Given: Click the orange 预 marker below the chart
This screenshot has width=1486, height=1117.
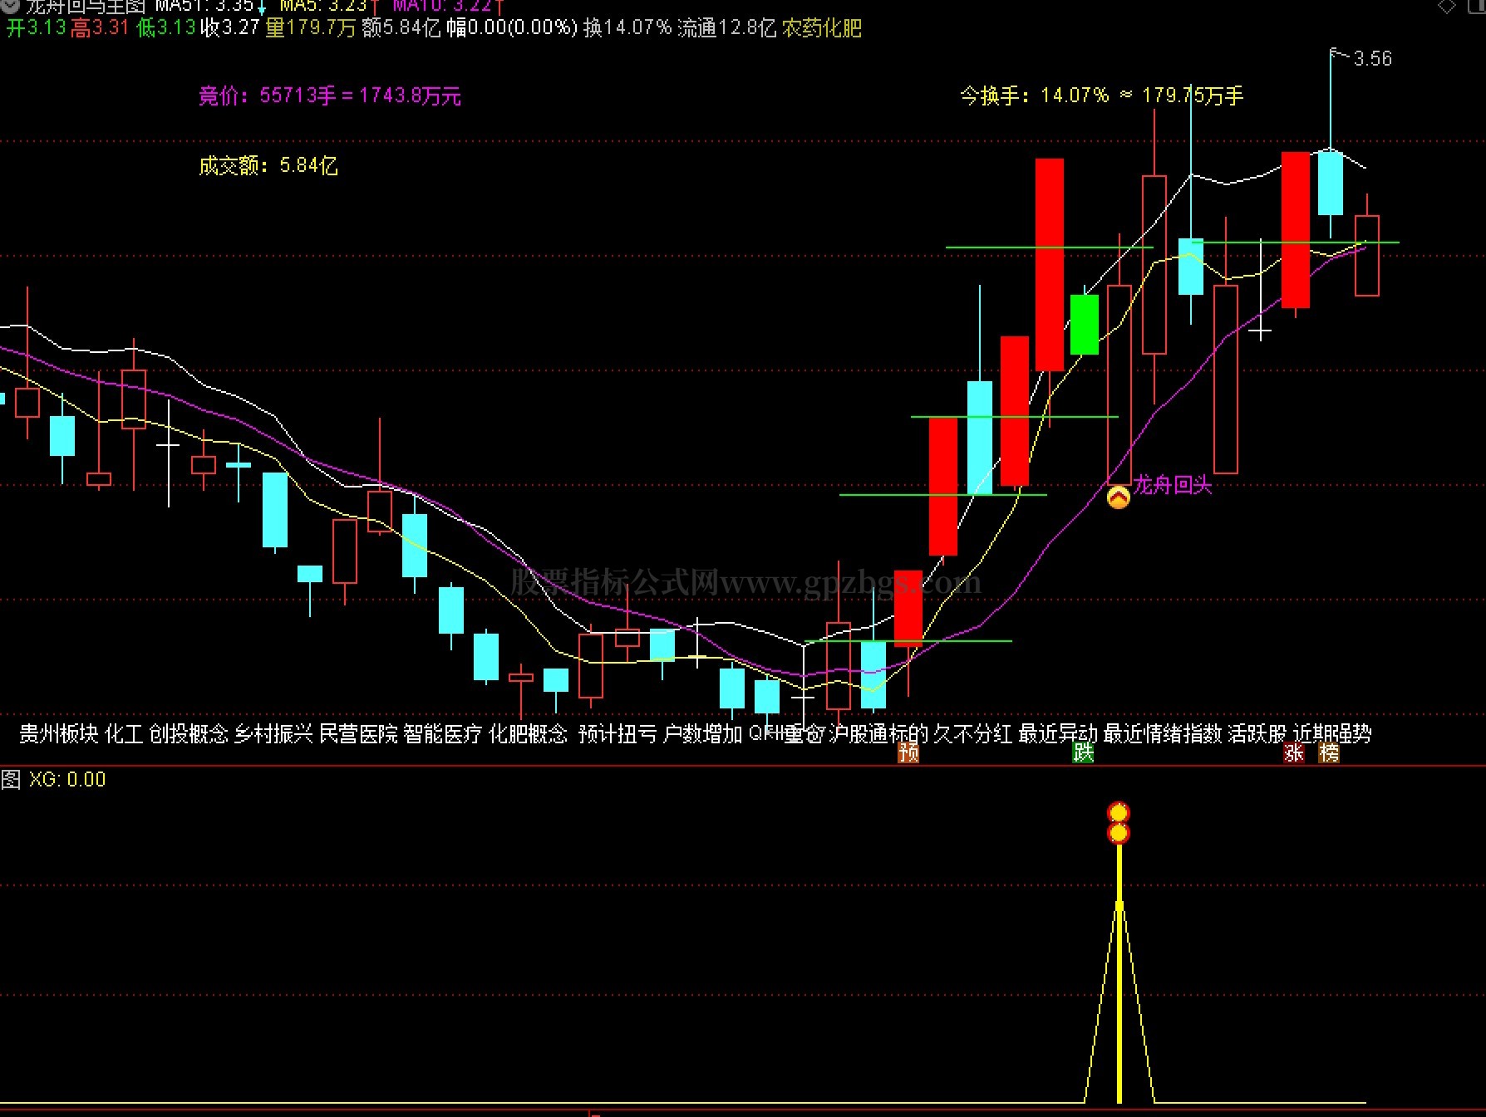Looking at the screenshot, I should click(x=908, y=752).
